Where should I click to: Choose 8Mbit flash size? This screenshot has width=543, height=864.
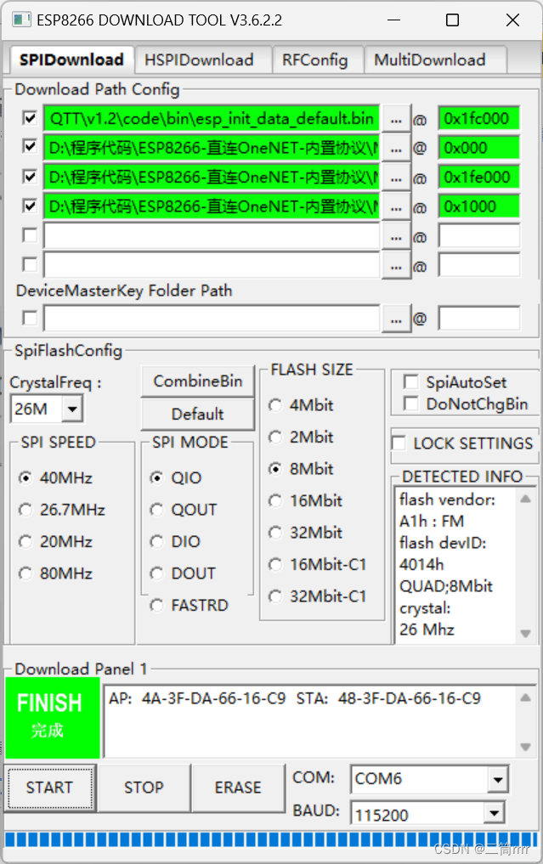275,469
